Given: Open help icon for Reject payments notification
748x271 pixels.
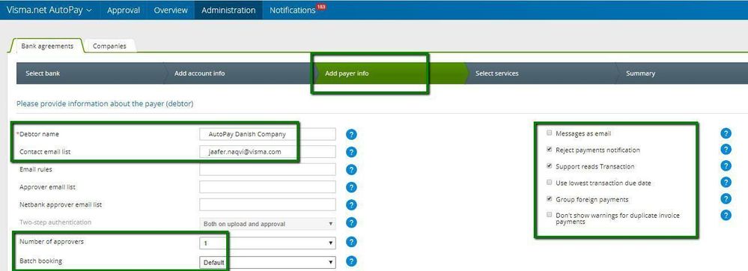Looking at the screenshot, I should tap(726, 150).
